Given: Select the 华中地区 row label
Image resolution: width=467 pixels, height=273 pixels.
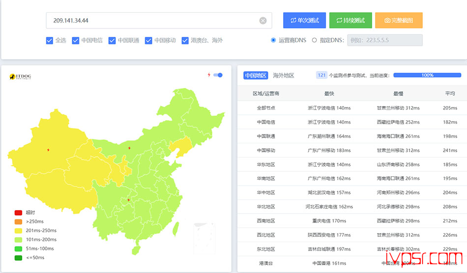Looking at the screenshot, I should pos(266,192).
